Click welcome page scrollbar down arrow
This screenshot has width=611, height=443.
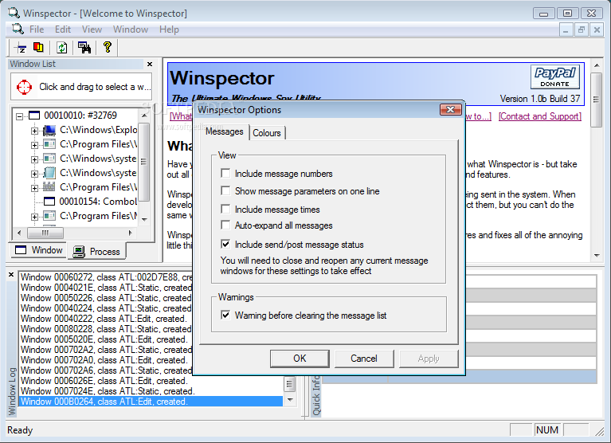pos(597,256)
